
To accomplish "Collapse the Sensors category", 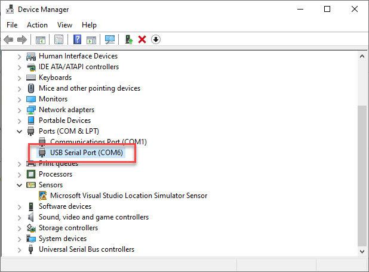I will (20, 185).
